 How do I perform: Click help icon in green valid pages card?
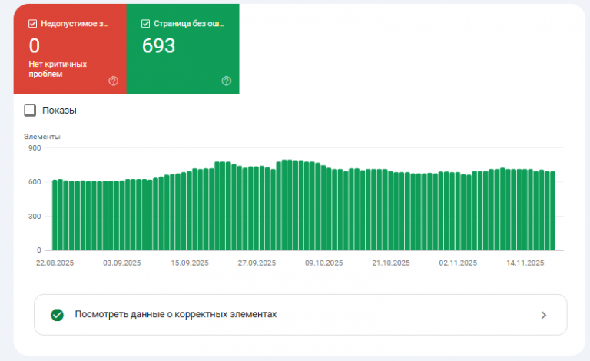[x=226, y=81]
